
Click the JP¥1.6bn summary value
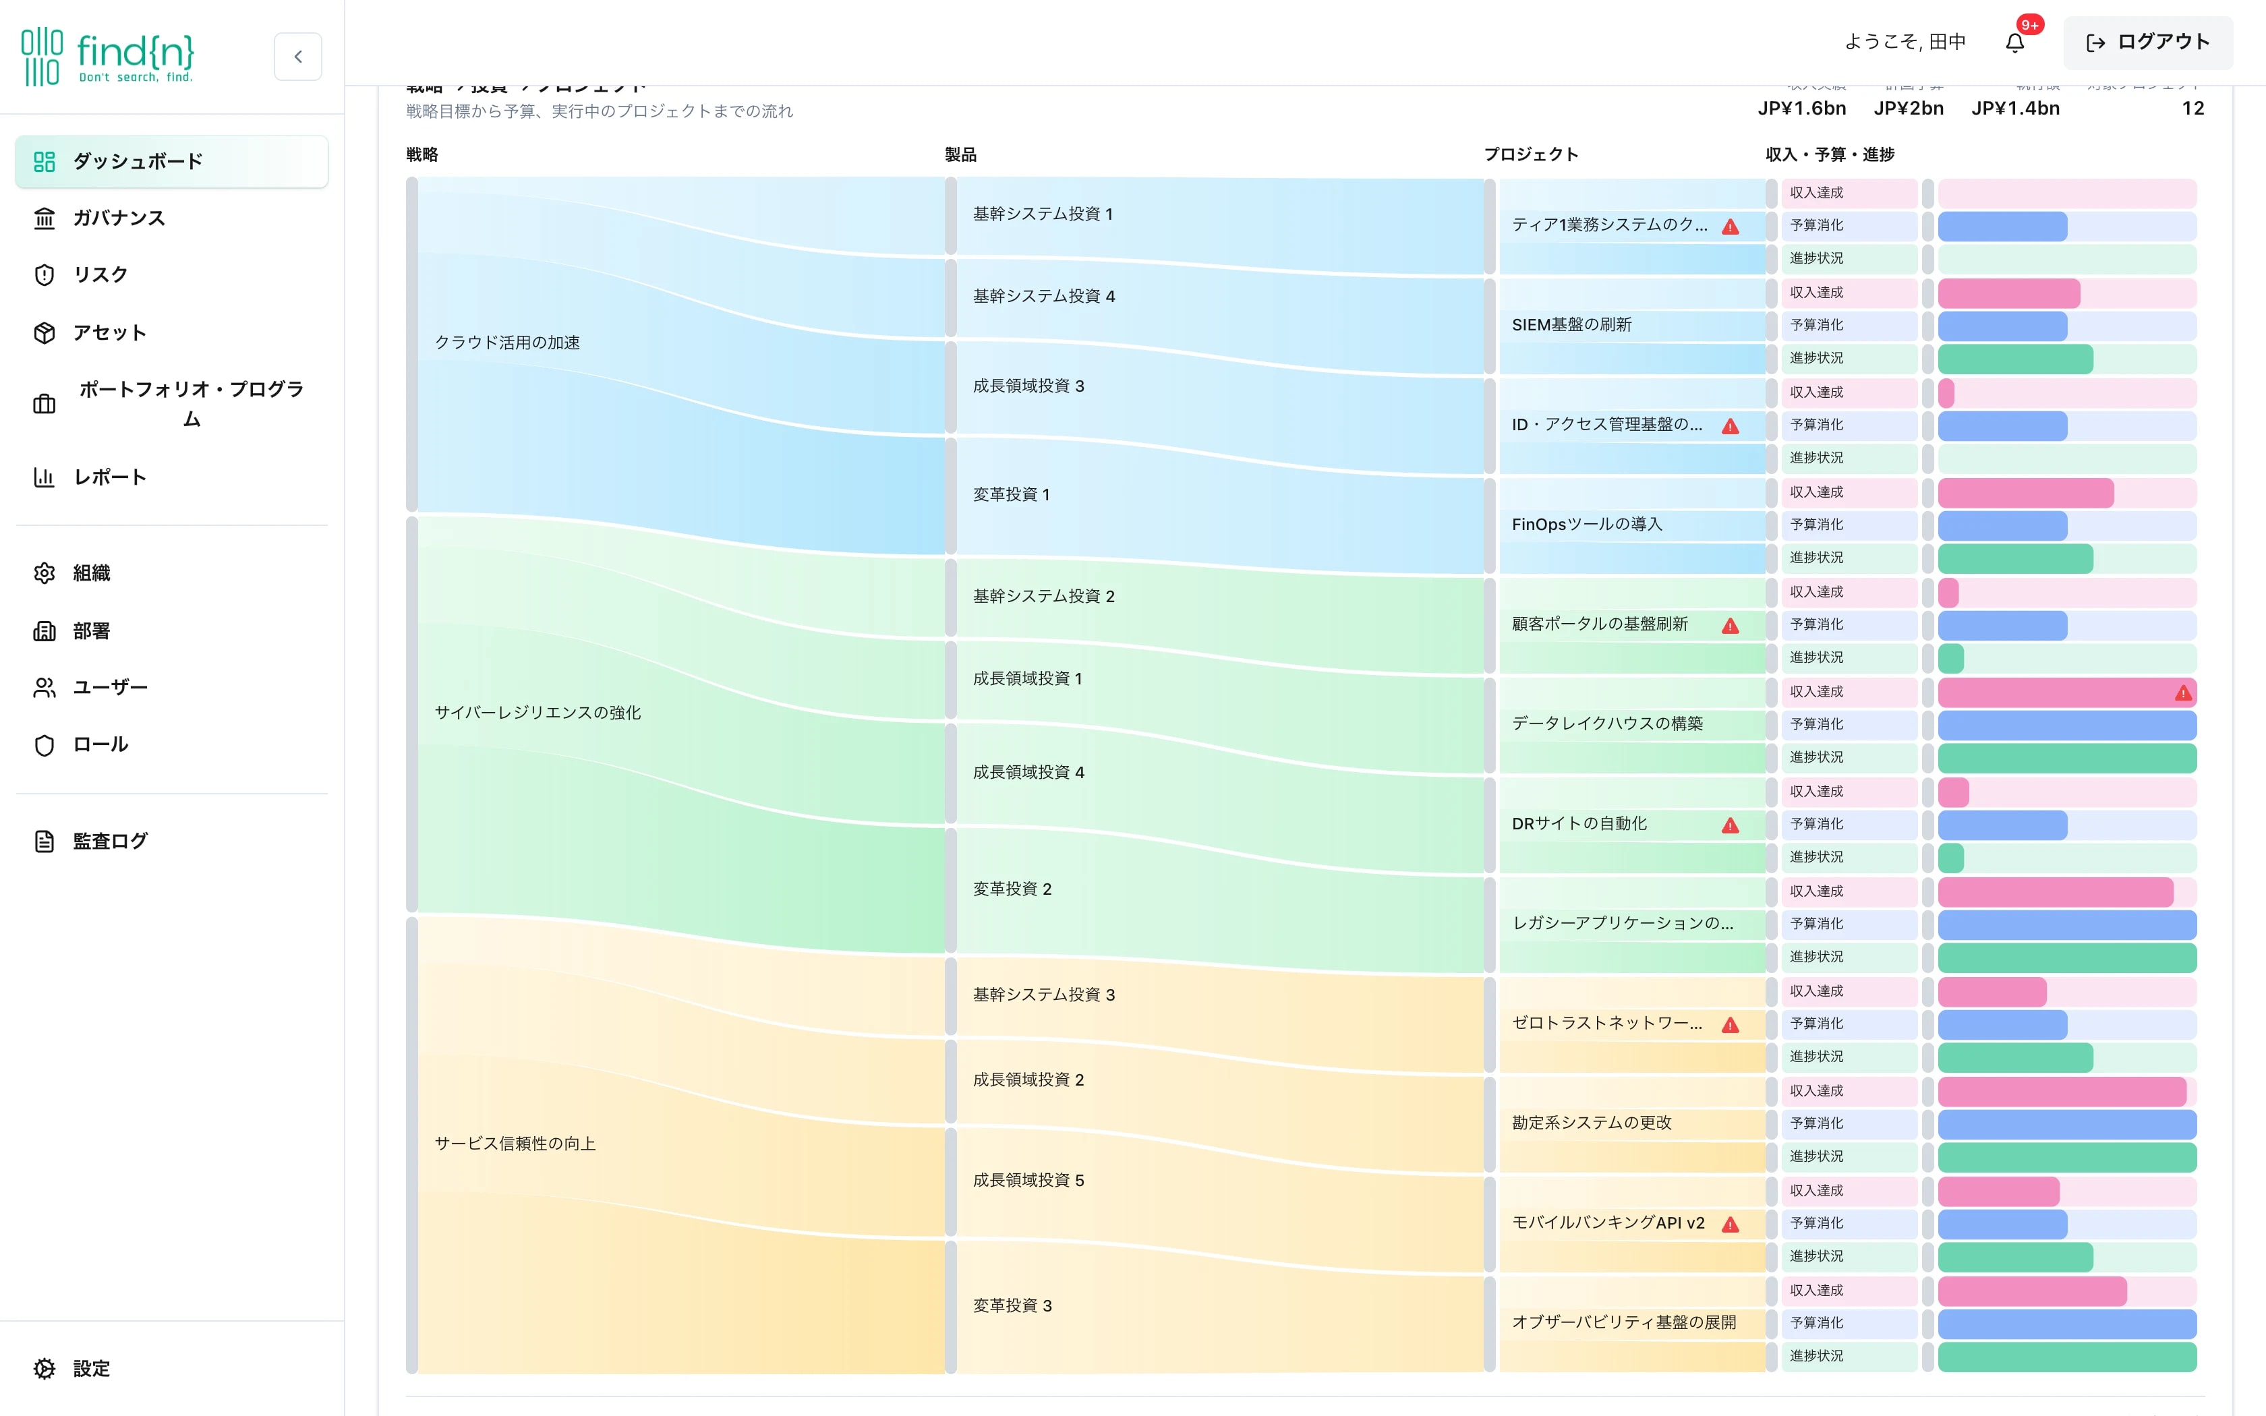pyautogui.click(x=1801, y=109)
